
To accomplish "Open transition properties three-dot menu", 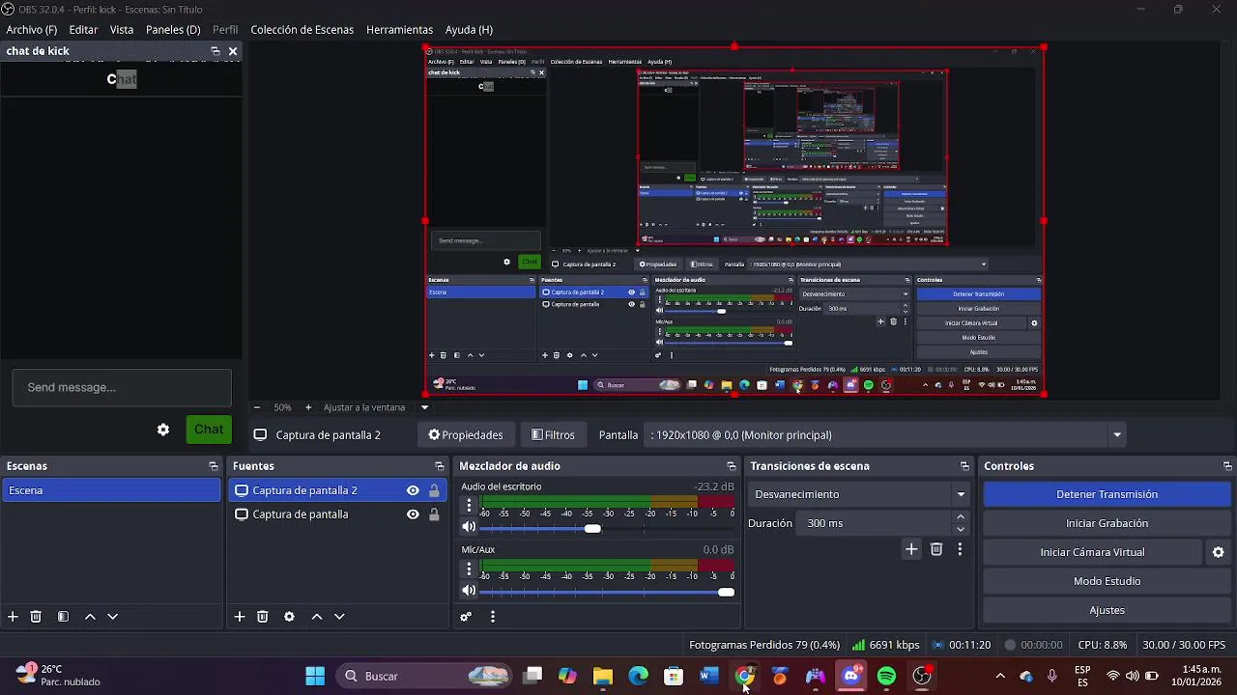I will click(x=960, y=549).
